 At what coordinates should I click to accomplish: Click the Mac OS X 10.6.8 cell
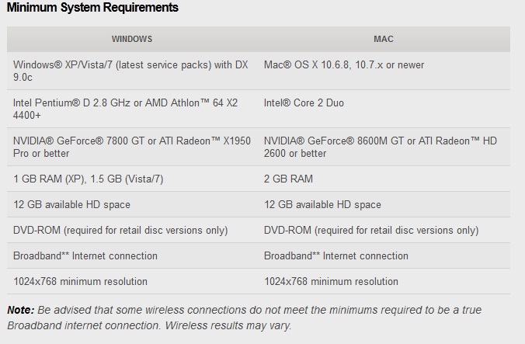pos(344,65)
